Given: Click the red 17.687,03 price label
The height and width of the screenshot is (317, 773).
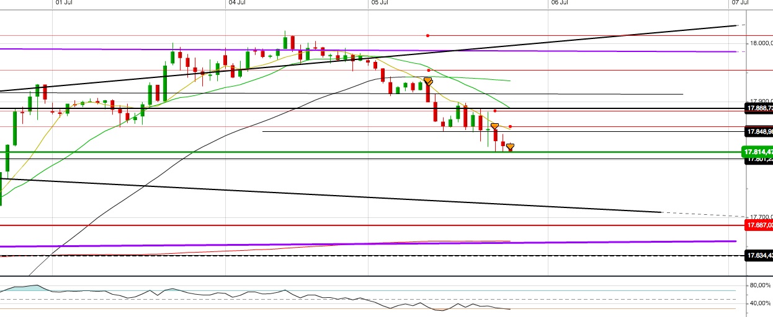Looking at the screenshot, I should click(758, 225).
